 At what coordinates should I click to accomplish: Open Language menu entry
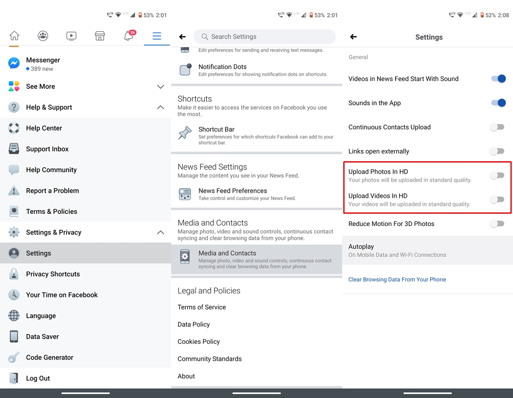(x=85, y=316)
